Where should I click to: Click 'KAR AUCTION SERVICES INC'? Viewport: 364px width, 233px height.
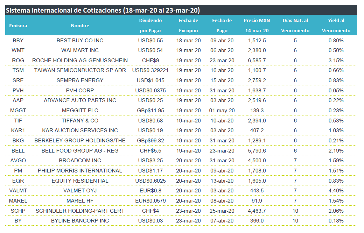(x=80, y=130)
